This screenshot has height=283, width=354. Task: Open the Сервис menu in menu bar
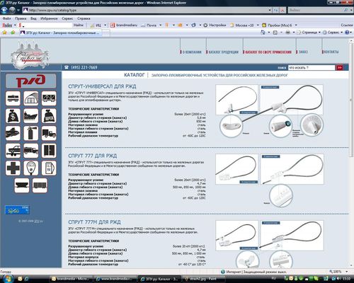coord(67,18)
